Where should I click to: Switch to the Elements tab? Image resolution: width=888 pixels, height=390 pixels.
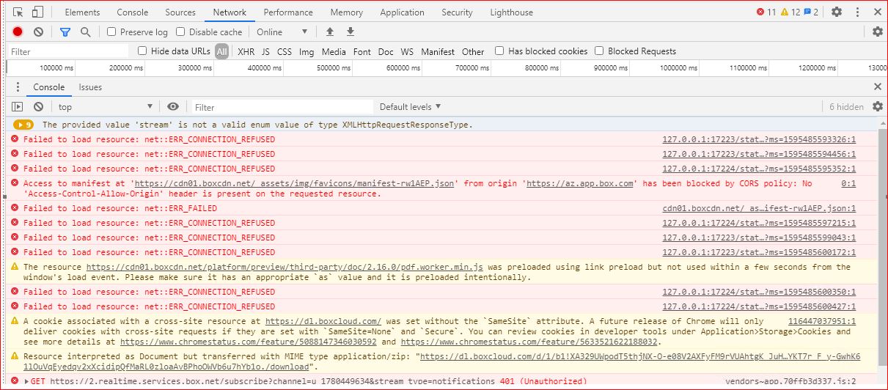tap(82, 12)
